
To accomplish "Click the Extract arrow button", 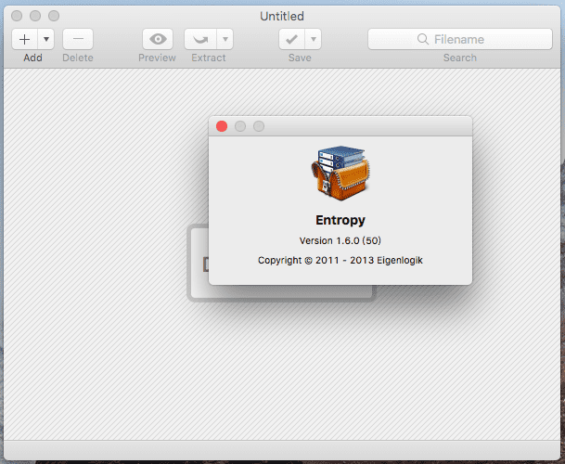I will point(200,39).
